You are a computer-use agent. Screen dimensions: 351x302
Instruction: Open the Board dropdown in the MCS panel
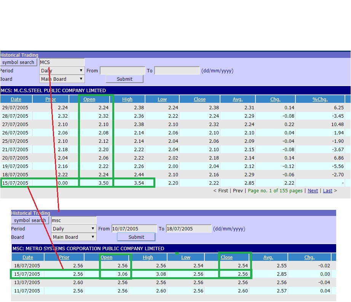point(62,79)
